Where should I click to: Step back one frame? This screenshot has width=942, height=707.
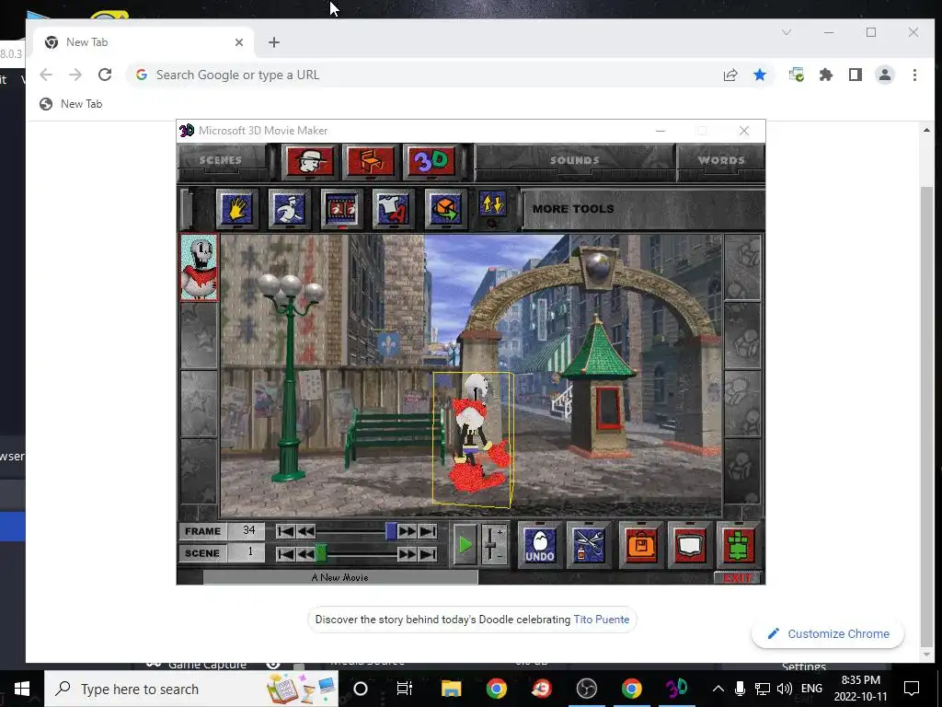305,531
